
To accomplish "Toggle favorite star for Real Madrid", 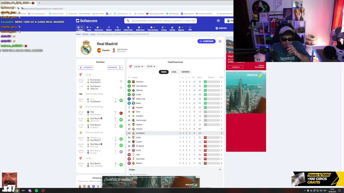I will click(x=220, y=41).
